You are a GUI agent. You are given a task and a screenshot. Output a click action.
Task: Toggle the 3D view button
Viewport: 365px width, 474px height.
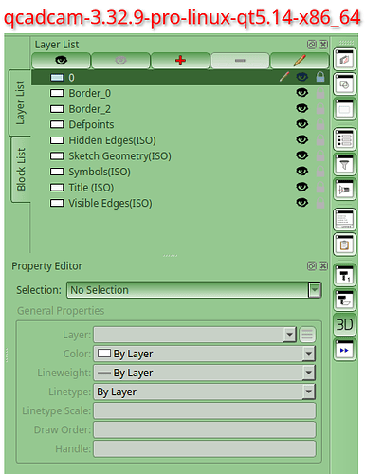[344, 324]
